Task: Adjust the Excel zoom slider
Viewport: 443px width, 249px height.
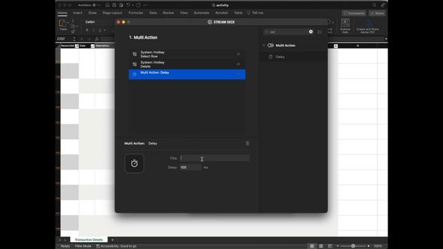Action: (x=353, y=246)
